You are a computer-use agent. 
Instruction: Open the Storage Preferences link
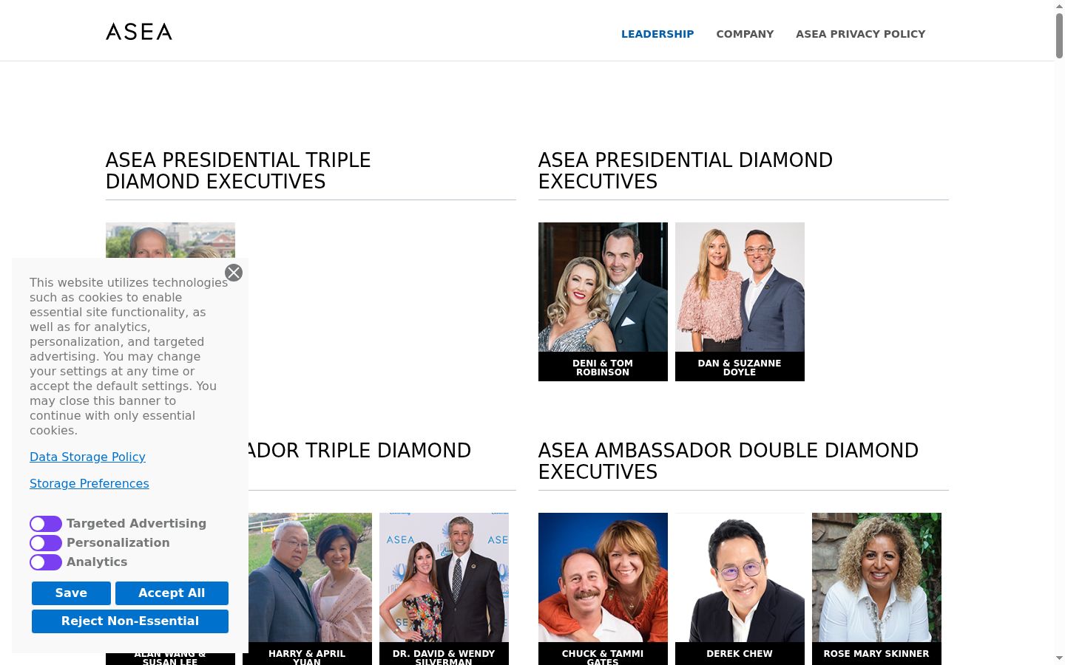[x=89, y=483]
